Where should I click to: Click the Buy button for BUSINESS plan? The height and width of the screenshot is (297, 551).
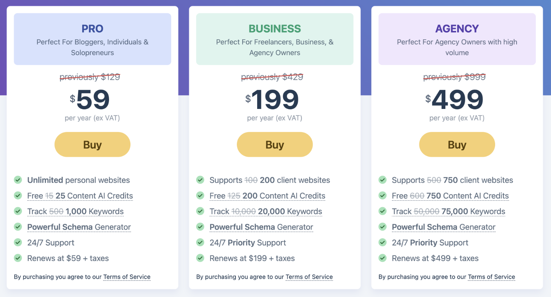pos(275,144)
